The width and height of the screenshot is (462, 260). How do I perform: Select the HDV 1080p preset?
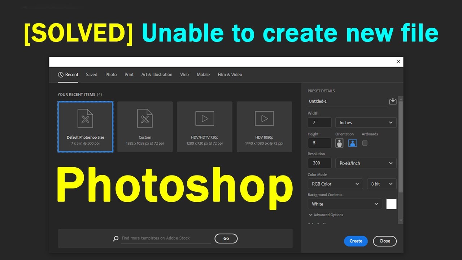pyautogui.click(x=264, y=127)
